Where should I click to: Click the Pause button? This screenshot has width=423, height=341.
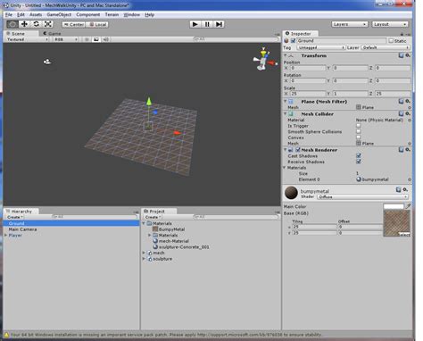[x=207, y=24]
